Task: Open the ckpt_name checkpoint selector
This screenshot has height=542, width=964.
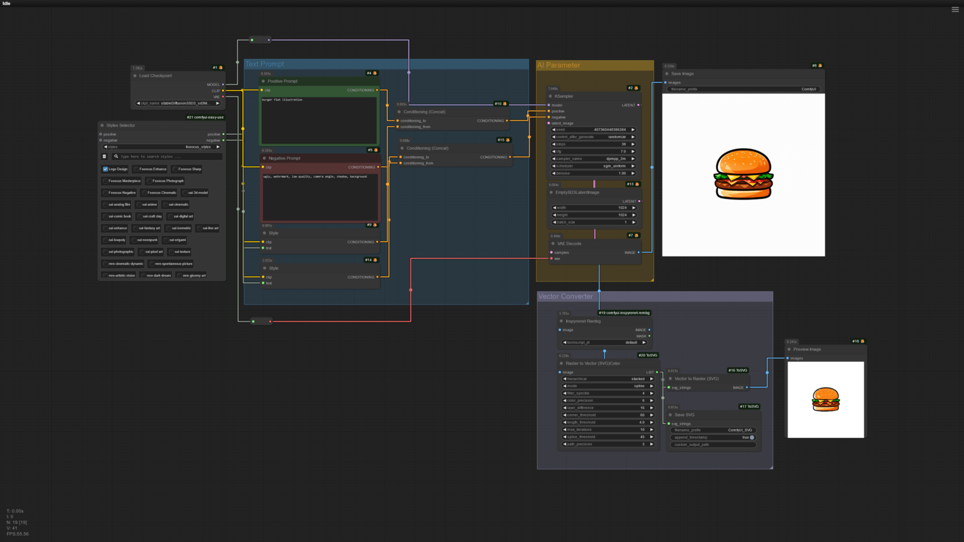Action: tap(178, 103)
